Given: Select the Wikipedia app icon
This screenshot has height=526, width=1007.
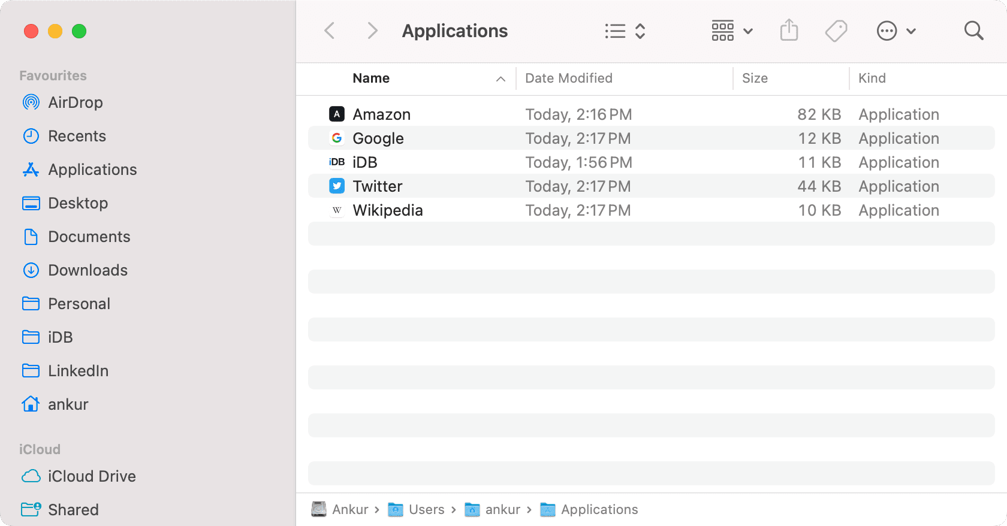Looking at the screenshot, I should point(337,210).
